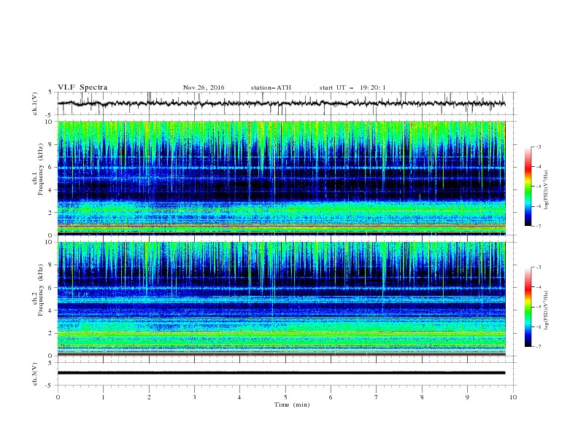Click the "start UT = 19:20:1" text
This screenshot has height=446, width=578.
[352, 87]
